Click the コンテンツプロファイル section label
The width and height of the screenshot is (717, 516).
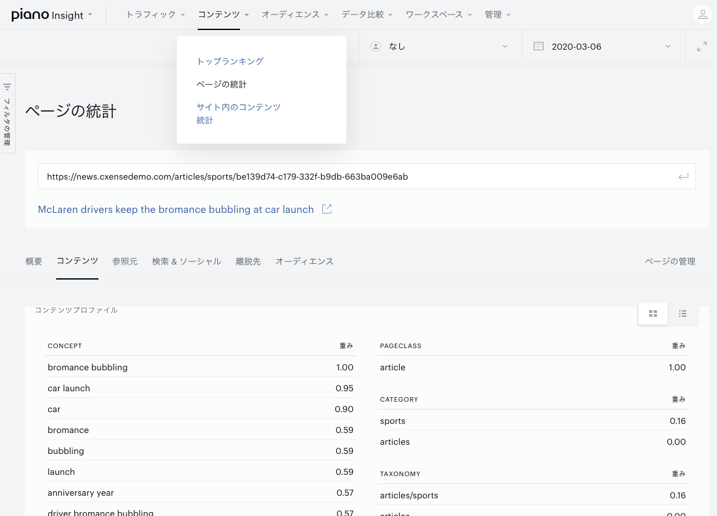tap(76, 310)
